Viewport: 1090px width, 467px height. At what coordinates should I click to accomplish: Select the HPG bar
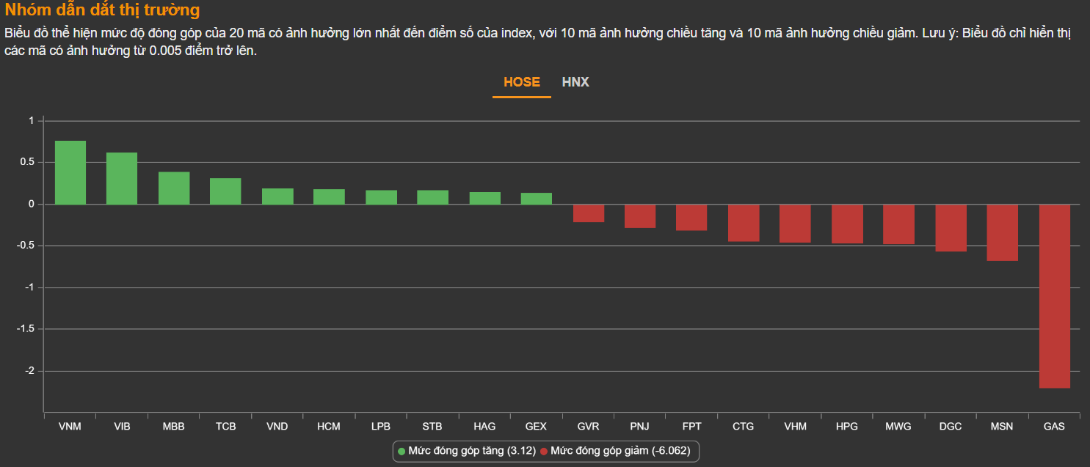point(847,224)
